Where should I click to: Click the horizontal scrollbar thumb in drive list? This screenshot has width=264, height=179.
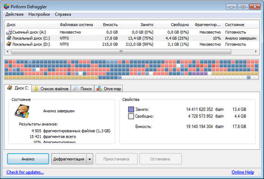click(121, 51)
